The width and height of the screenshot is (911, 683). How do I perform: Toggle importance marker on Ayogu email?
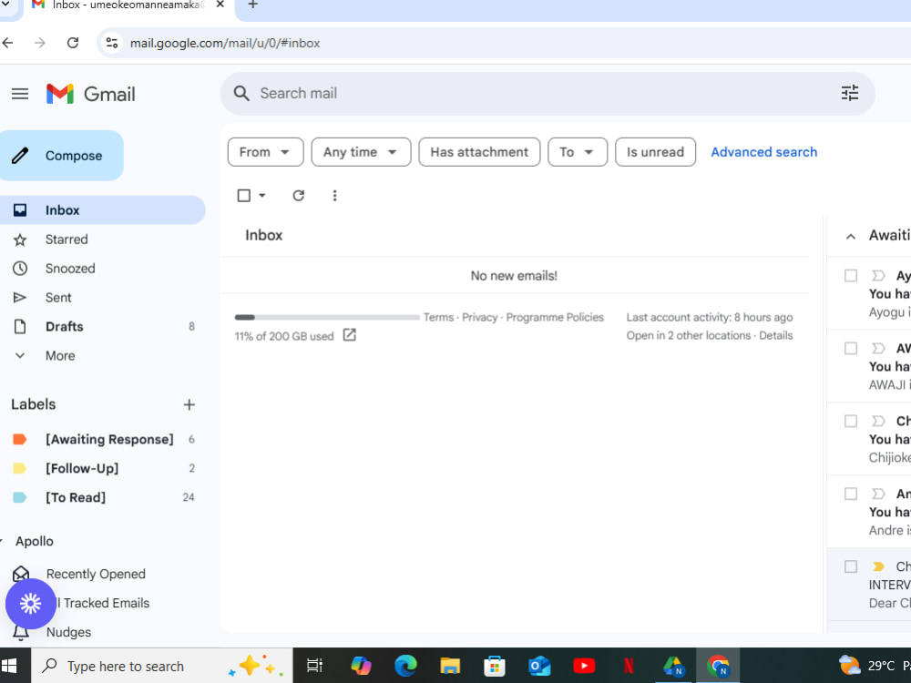point(878,275)
